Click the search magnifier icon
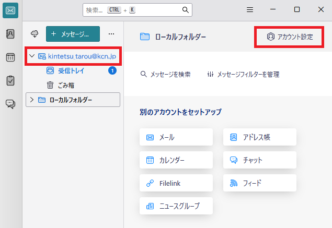The image size is (332, 228). (x=185, y=10)
